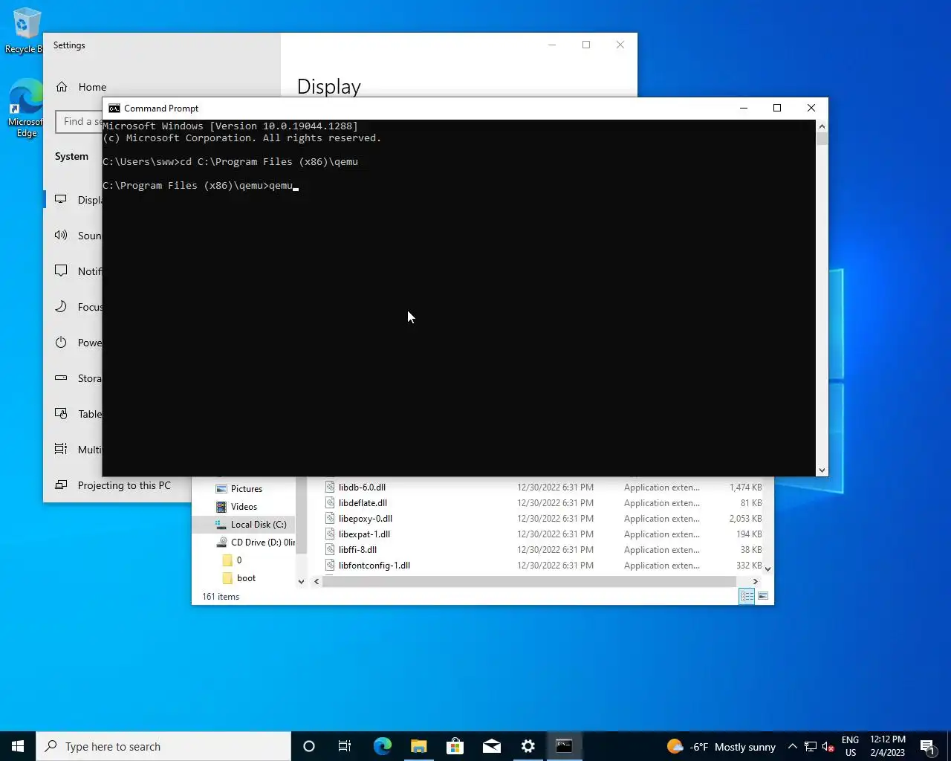Open the clock showing 12:12 PM

point(888,746)
